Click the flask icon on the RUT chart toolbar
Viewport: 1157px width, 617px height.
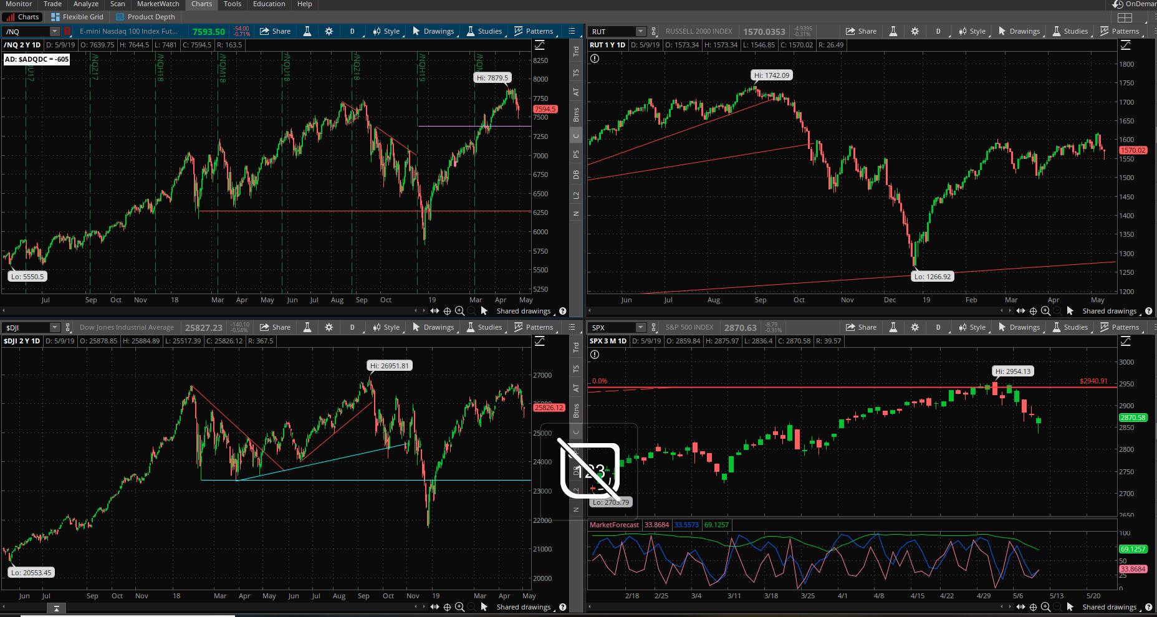[x=893, y=31]
